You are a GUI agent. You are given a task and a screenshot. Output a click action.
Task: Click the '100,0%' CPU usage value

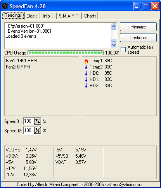tap(112, 53)
